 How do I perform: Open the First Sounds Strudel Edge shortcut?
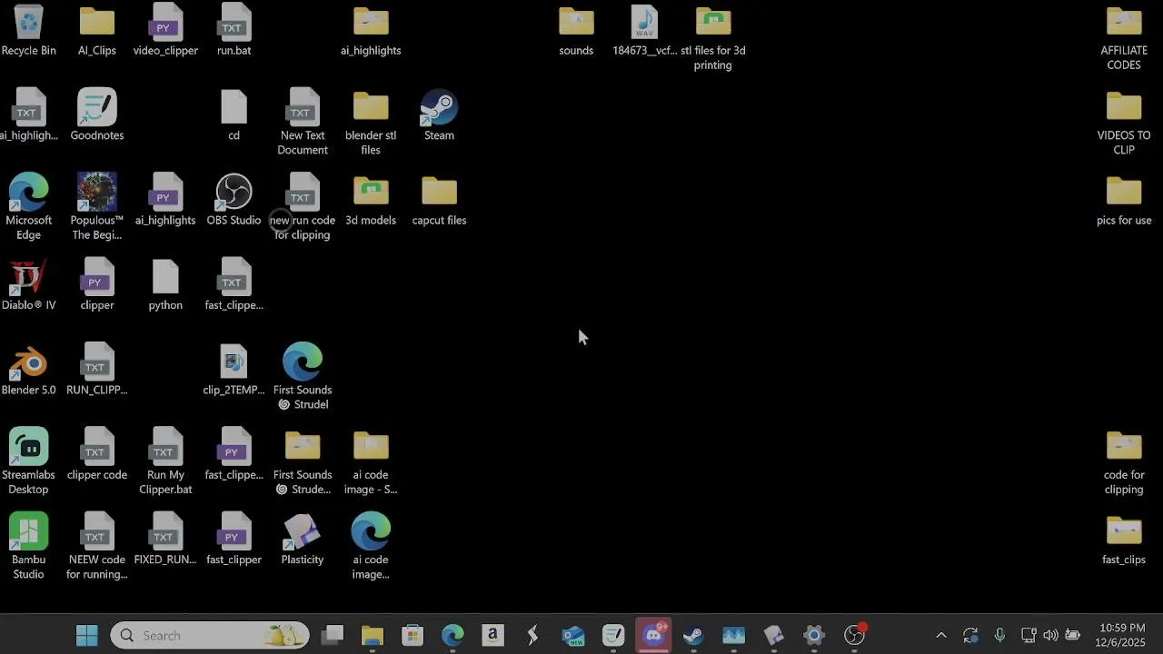303,376
